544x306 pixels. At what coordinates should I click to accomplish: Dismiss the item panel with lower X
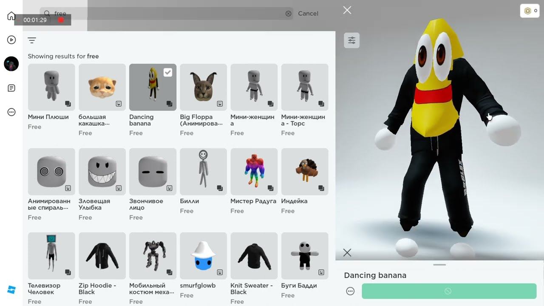tap(347, 252)
